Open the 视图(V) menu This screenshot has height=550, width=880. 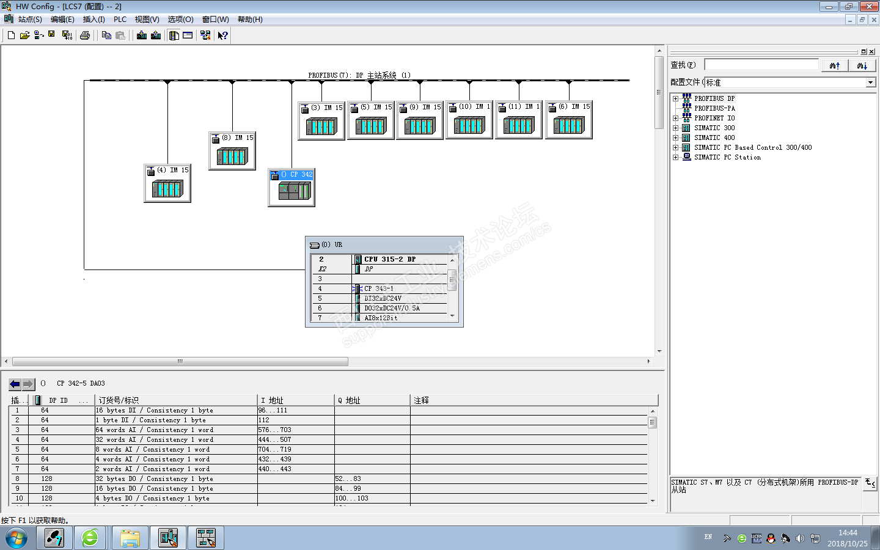(x=147, y=20)
